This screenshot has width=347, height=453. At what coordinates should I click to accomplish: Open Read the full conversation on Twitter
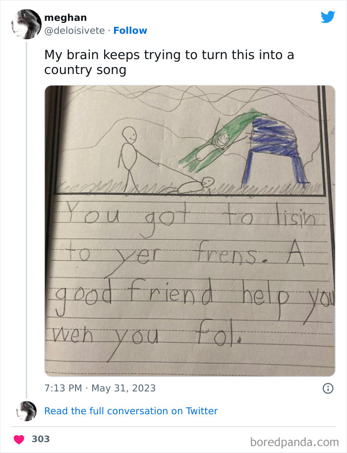131,411
